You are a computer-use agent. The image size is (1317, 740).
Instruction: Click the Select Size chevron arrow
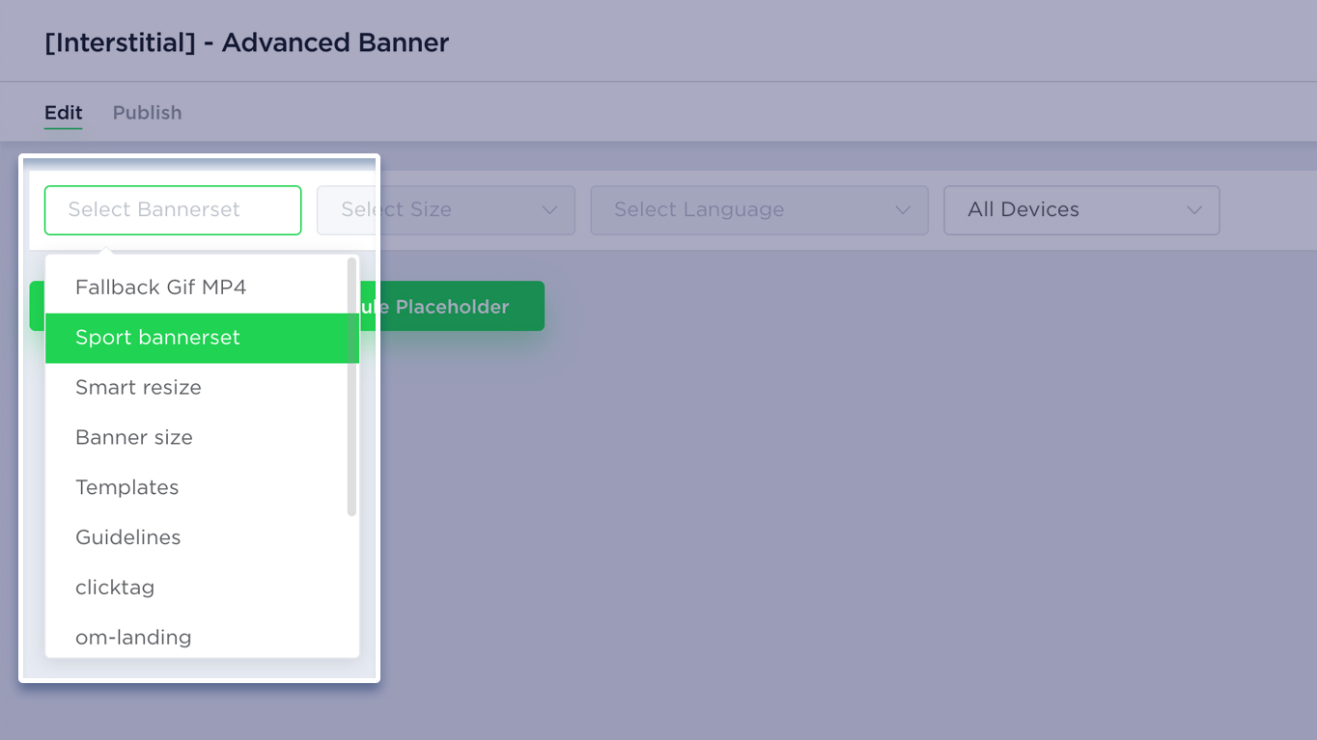(x=550, y=210)
